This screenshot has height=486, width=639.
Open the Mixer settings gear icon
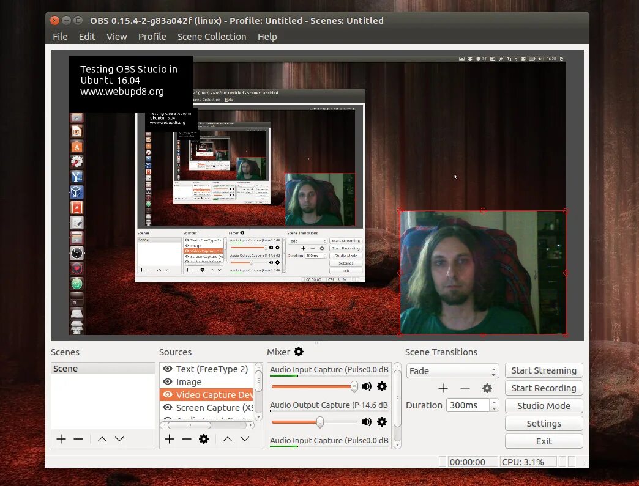pyautogui.click(x=299, y=352)
